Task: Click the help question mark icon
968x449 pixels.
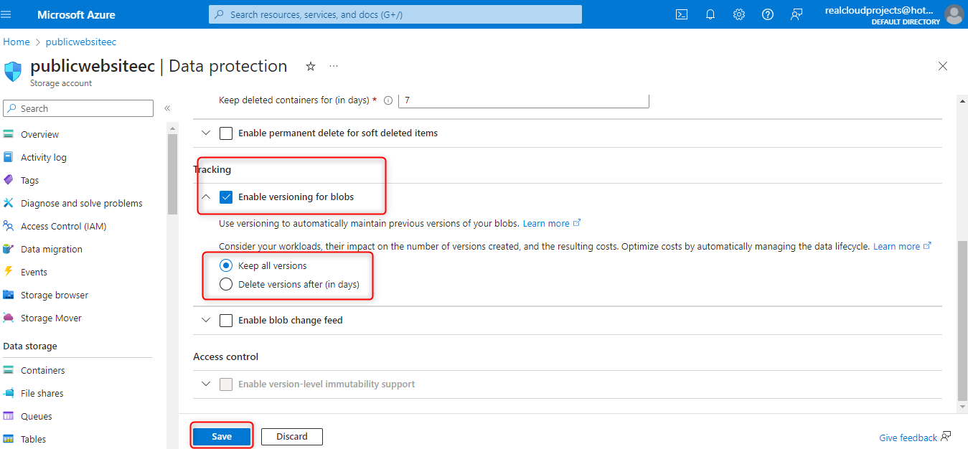Action: click(x=768, y=14)
